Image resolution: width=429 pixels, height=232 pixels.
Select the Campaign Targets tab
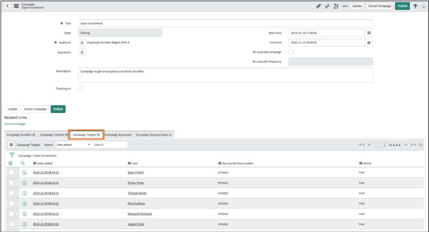pos(86,134)
